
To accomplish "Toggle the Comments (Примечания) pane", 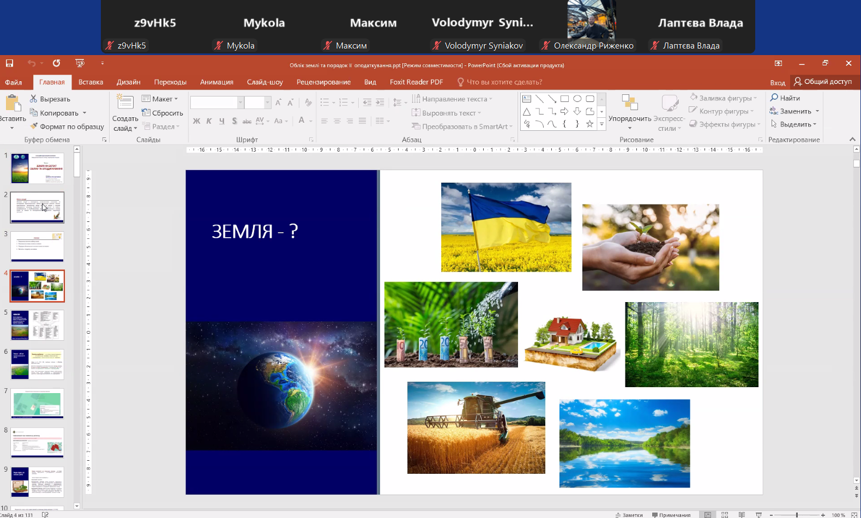I will pos(671,515).
